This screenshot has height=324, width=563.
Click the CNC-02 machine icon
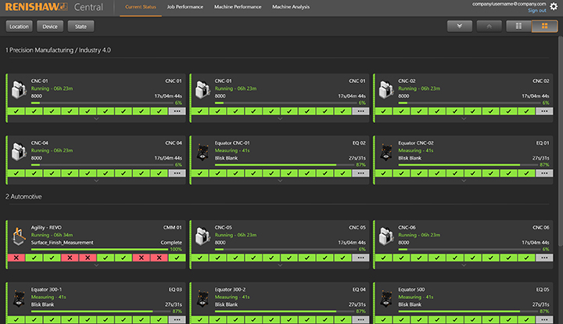386,89
